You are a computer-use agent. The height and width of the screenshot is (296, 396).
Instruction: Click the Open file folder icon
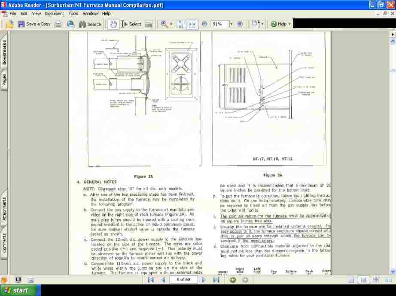coord(9,24)
